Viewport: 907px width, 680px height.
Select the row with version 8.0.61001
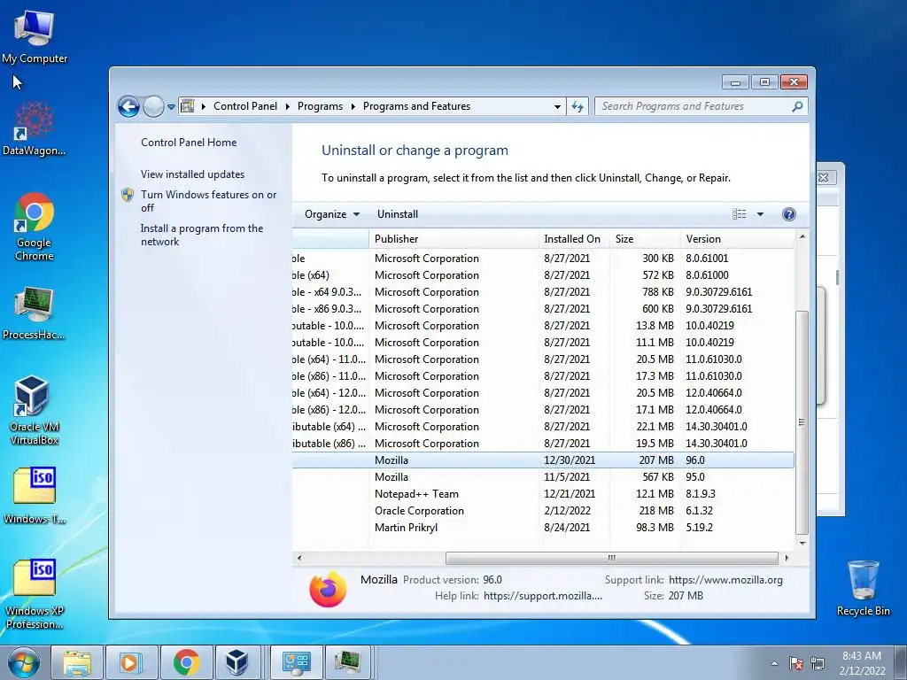[543, 259]
